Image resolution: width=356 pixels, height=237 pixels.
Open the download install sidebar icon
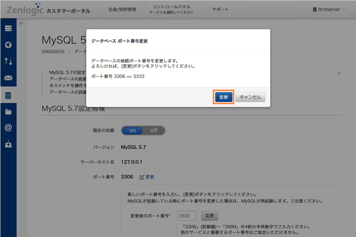click(x=8, y=144)
